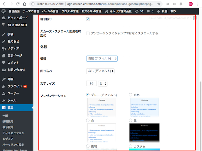Open the font size unit % dropdown
The width and height of the screenshot is (202, 151).
point(103,84)
